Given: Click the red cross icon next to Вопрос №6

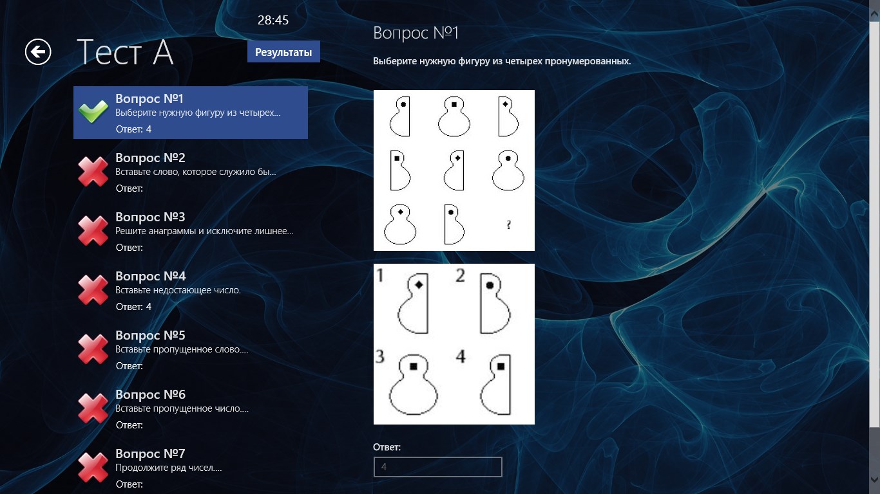Looking at the screenshot, I should tap(93, 408).
